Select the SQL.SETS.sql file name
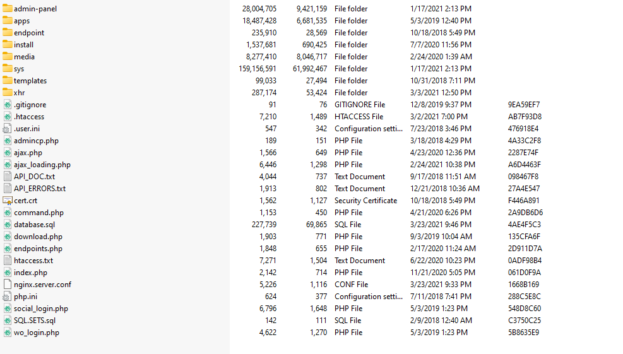 pos(35,321)
